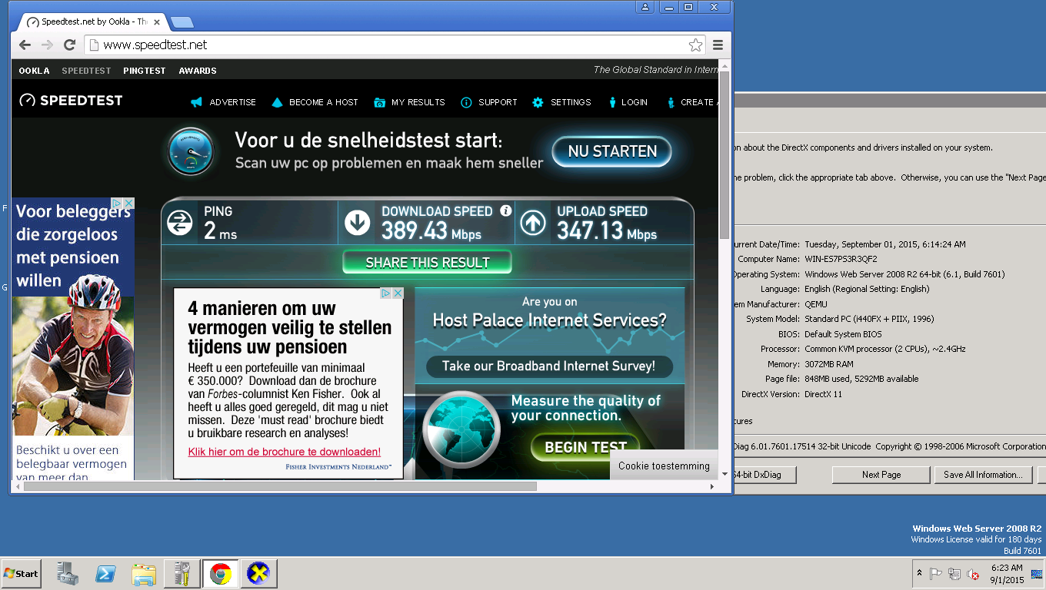Close the pension ad with its X icon
Screen dimensions: 1046x590
tap(398, 293)
